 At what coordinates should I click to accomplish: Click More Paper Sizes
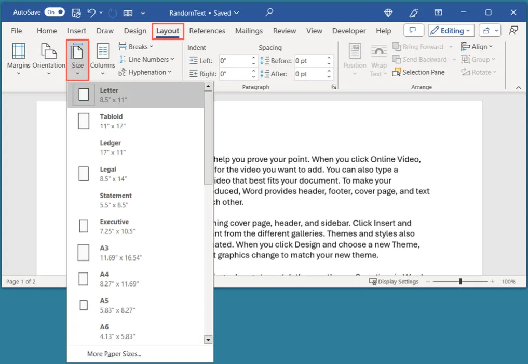tap(114, 354)
